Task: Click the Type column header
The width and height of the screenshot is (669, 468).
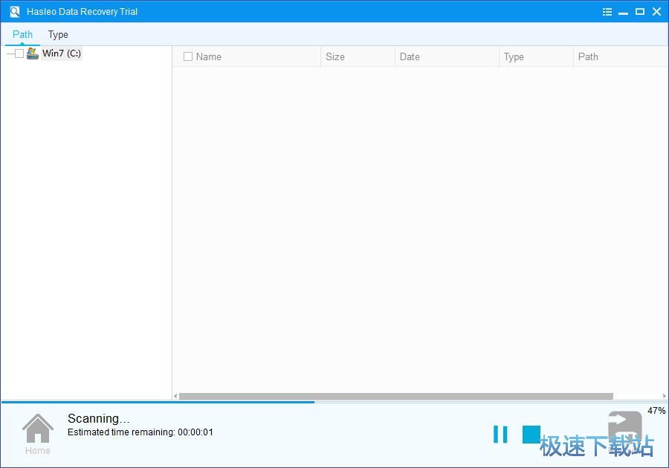Action: point(514,56)
